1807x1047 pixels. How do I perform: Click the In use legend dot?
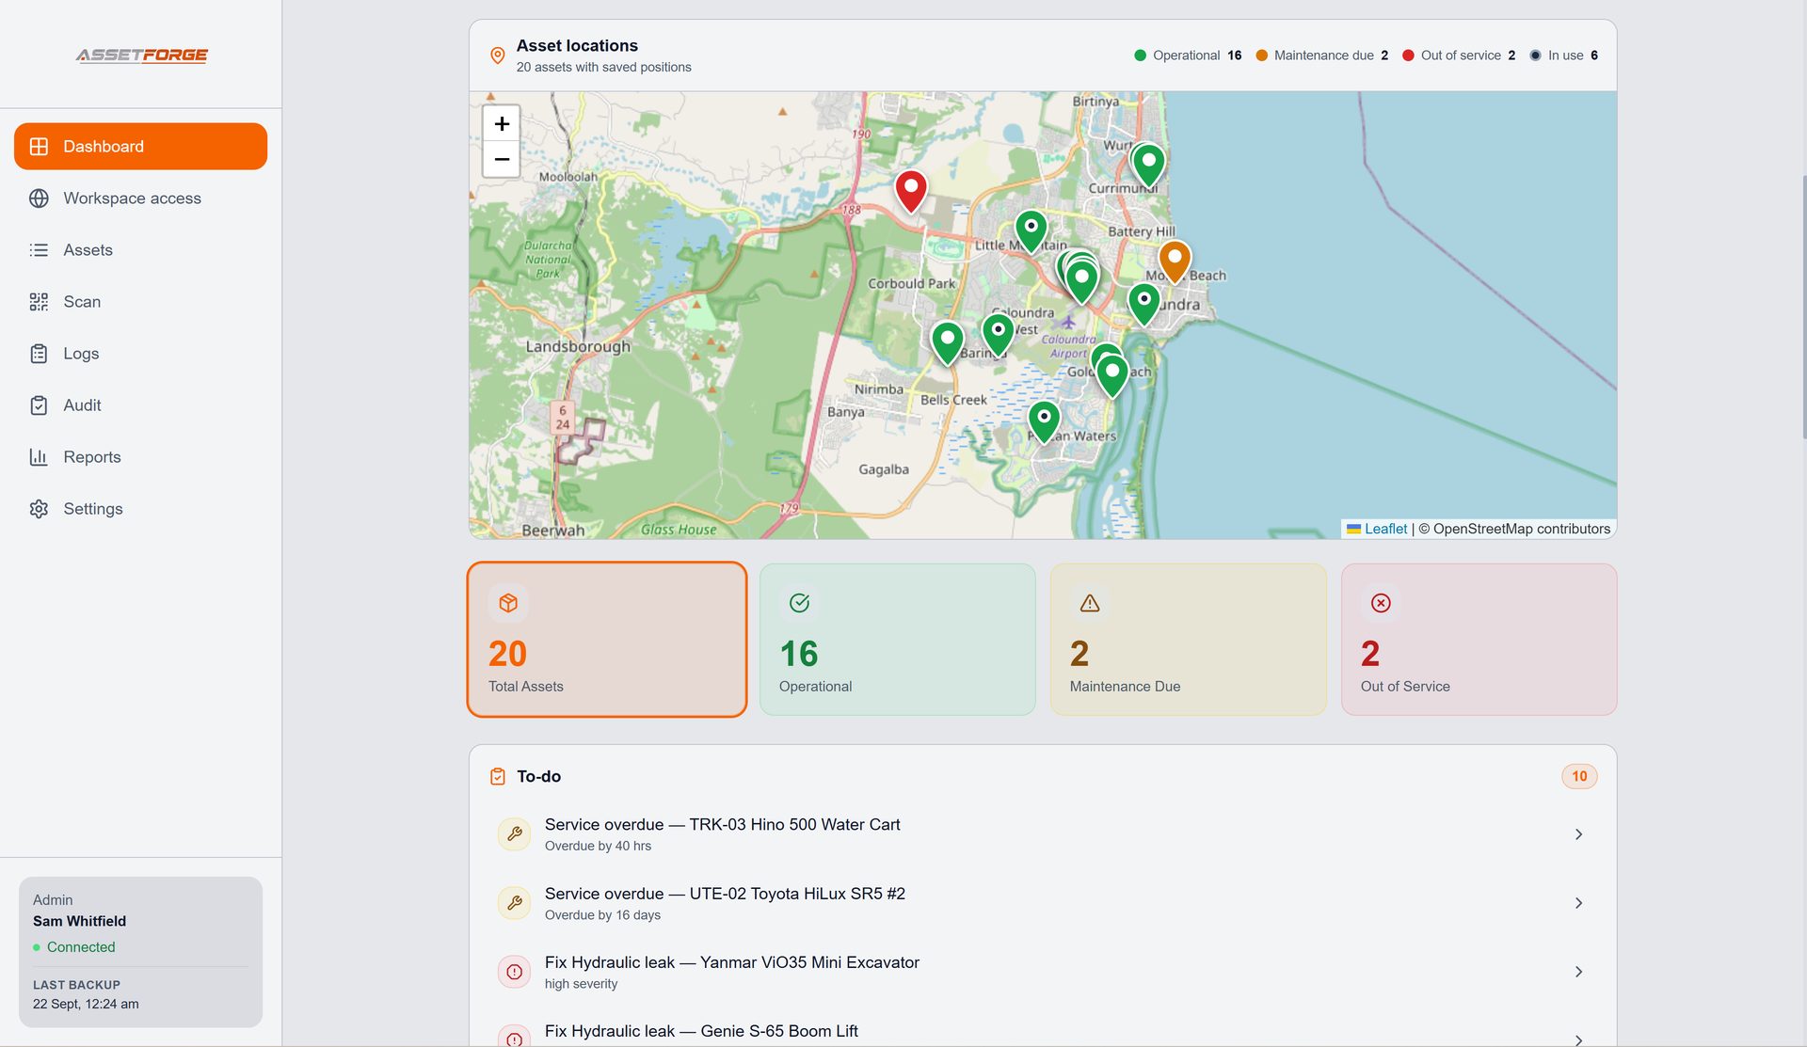point(1535,56)
